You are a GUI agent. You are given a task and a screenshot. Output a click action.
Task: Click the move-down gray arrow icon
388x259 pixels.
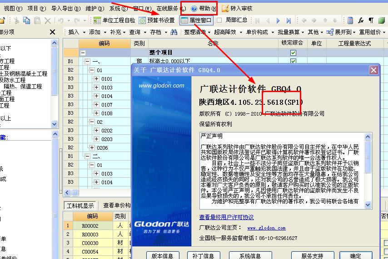click(x=335, y=20)
